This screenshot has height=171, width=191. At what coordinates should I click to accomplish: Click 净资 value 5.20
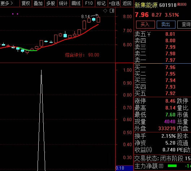tap(170, 143)
